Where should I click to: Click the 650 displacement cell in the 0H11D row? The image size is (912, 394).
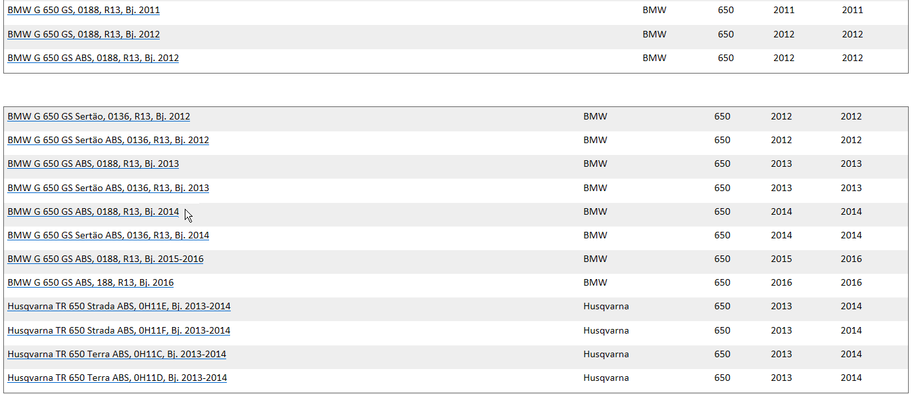click(x=722, y=378)
